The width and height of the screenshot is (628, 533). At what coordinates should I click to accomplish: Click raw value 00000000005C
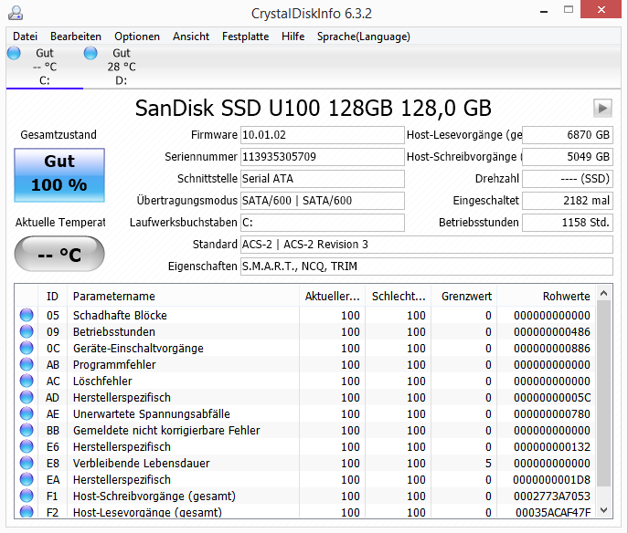point(552,397)
